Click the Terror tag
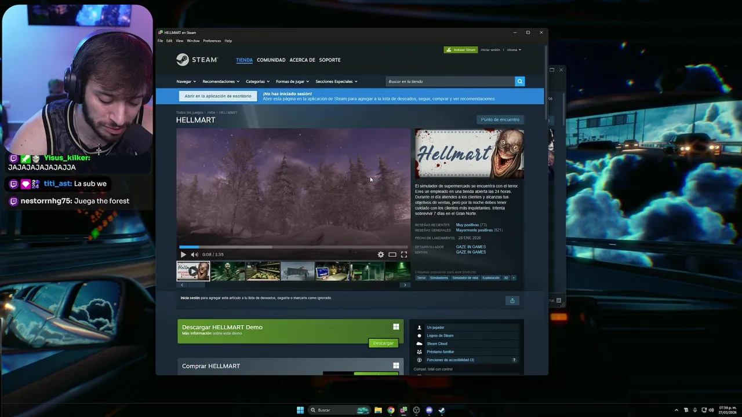The height and width of the screenshot is (417, 742). coord(421,278)
